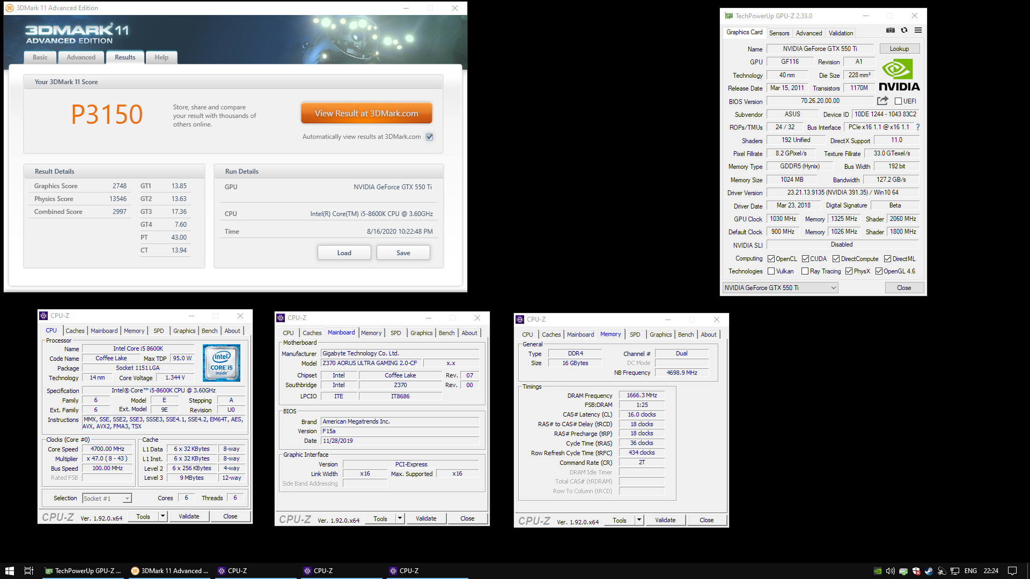Select the Help tab in 3DMark 11
This screenshot has height=579, width=1030.
tap(161, 57)
